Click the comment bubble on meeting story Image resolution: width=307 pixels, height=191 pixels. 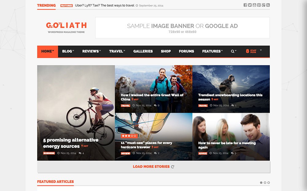[232, 153]
